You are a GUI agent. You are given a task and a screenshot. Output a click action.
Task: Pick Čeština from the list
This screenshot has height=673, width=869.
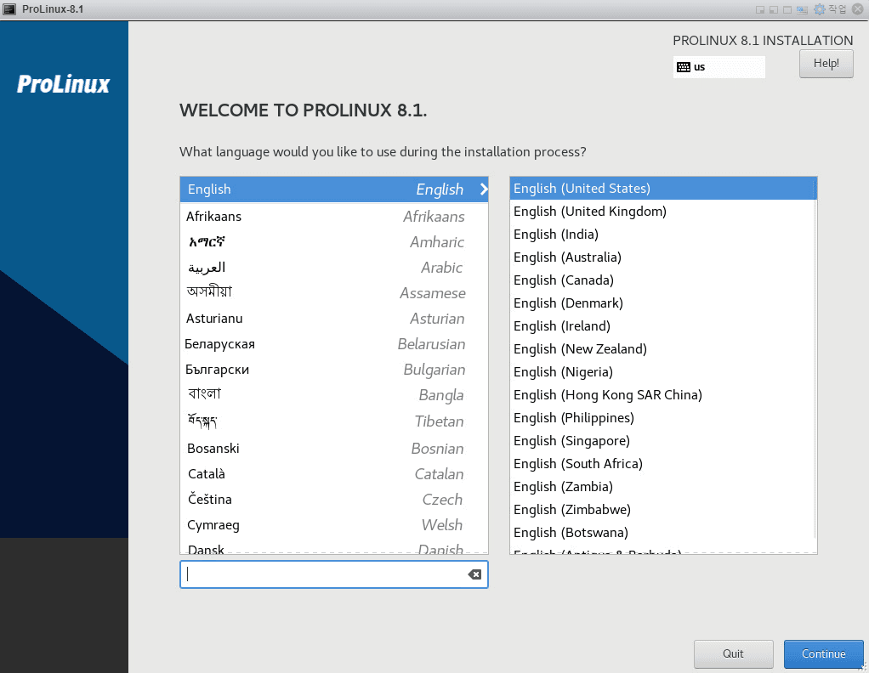pyautogui.click(x=334, y=499)
